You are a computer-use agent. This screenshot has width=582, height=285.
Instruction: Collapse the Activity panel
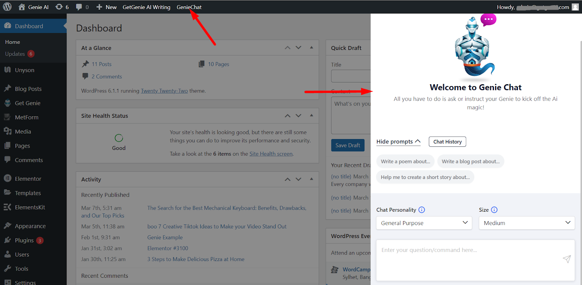point(311,179)
